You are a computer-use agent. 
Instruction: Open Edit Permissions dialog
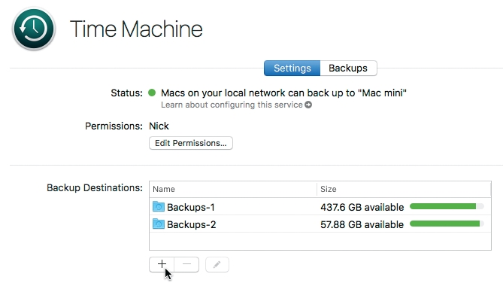191,143
